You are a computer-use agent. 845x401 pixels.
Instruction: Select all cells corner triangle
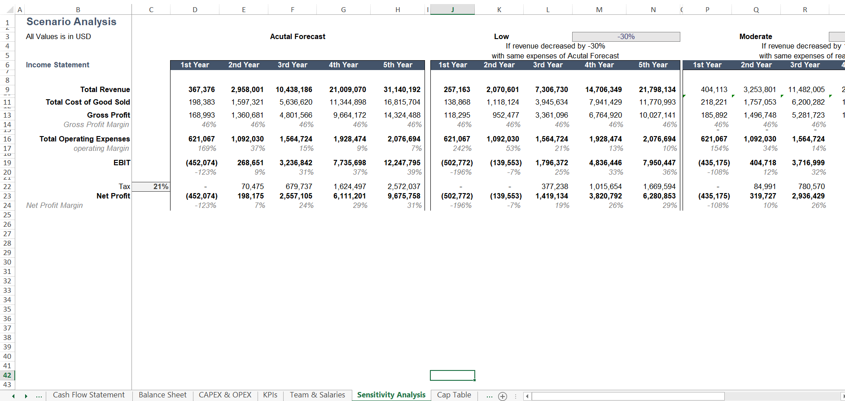coord(10,9)
